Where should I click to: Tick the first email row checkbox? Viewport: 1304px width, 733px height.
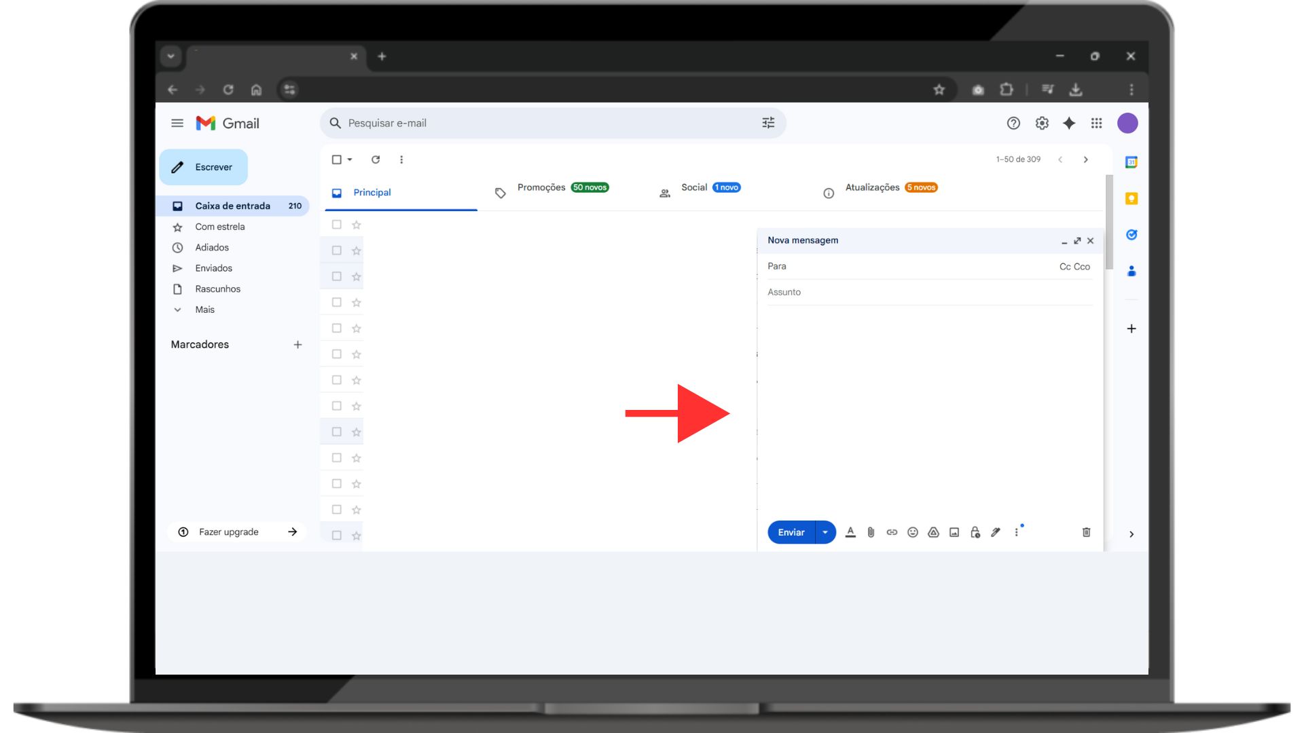pyautogui.click(x=336, y=225)
